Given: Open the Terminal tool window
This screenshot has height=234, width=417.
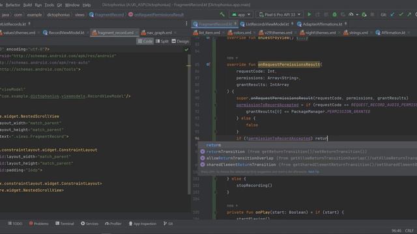Looking at the screenshot, I should pos(65,224).
